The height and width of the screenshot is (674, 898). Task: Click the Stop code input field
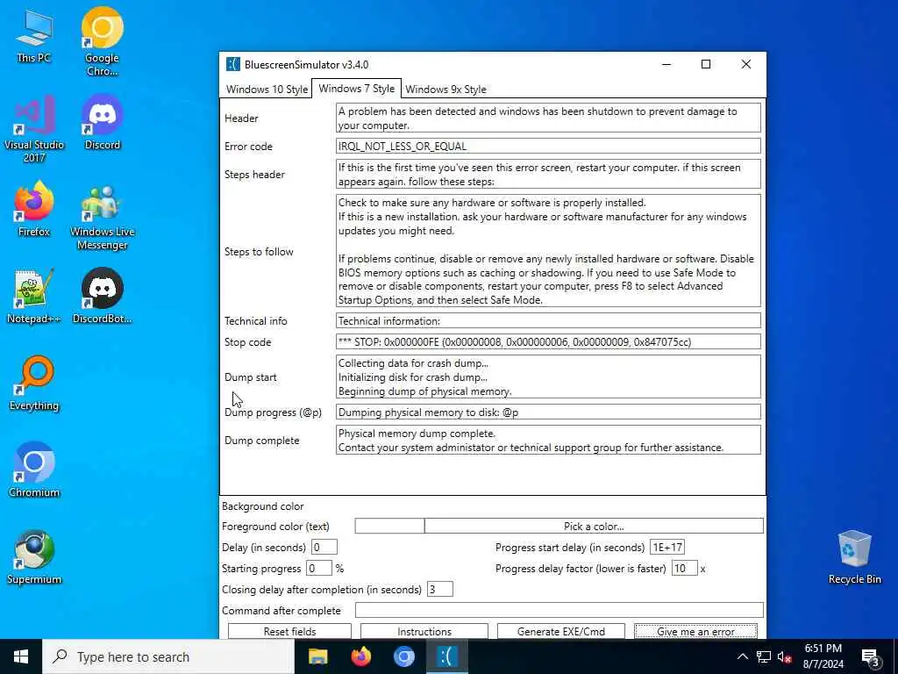coord(548,342)
